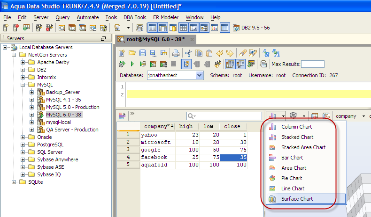Viewport: 371px width, 217px height.
Task: Click the google cell in company column
Action: coord(158,150)
